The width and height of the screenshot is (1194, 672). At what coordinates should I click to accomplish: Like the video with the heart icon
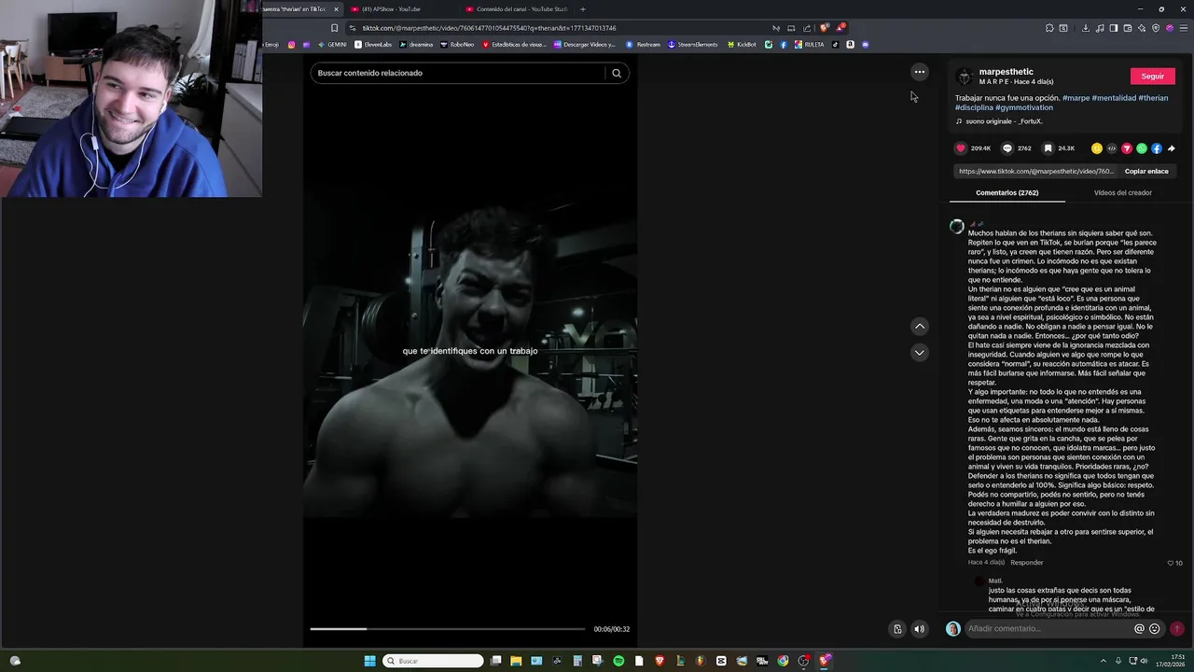tap(961, 148)
